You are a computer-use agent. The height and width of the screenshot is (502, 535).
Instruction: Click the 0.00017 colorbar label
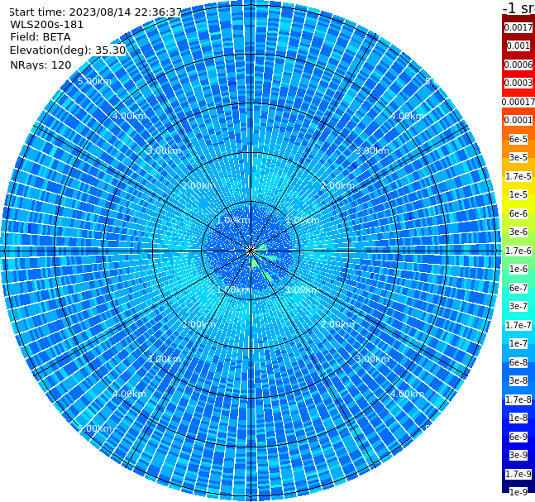pyautogui.click(x=518, y=102)
